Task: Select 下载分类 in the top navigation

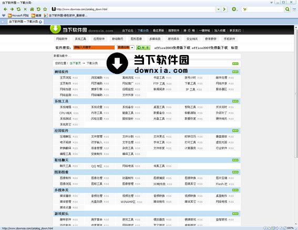Action: [143, 30]
